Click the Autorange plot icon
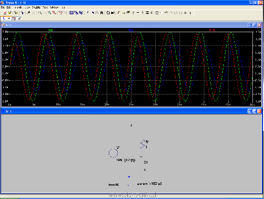Screen dimensions: 264x199 (x=61, y=13)
